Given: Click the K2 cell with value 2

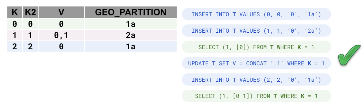Looking at the screenshot, I should (30, 47).
